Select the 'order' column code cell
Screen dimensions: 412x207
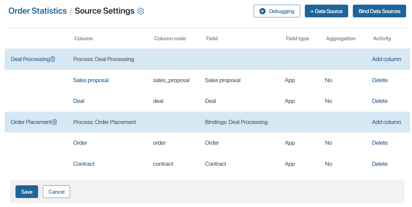point(160,143)
